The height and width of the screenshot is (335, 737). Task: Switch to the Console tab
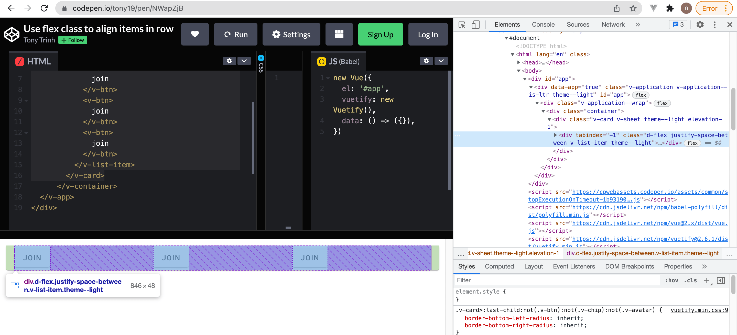coord(543,25)
